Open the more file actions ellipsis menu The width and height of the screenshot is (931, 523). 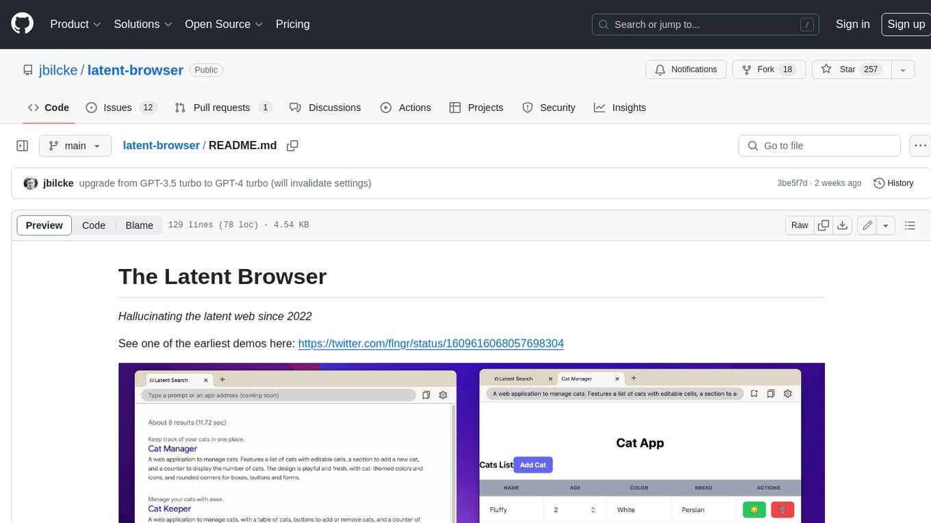(x=920, y=146)
